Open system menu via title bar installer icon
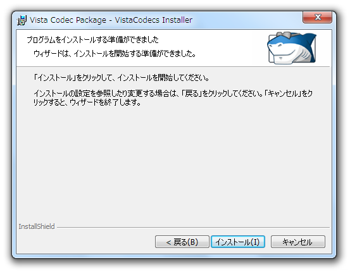 pyautogui.click(x=22, y=20)
